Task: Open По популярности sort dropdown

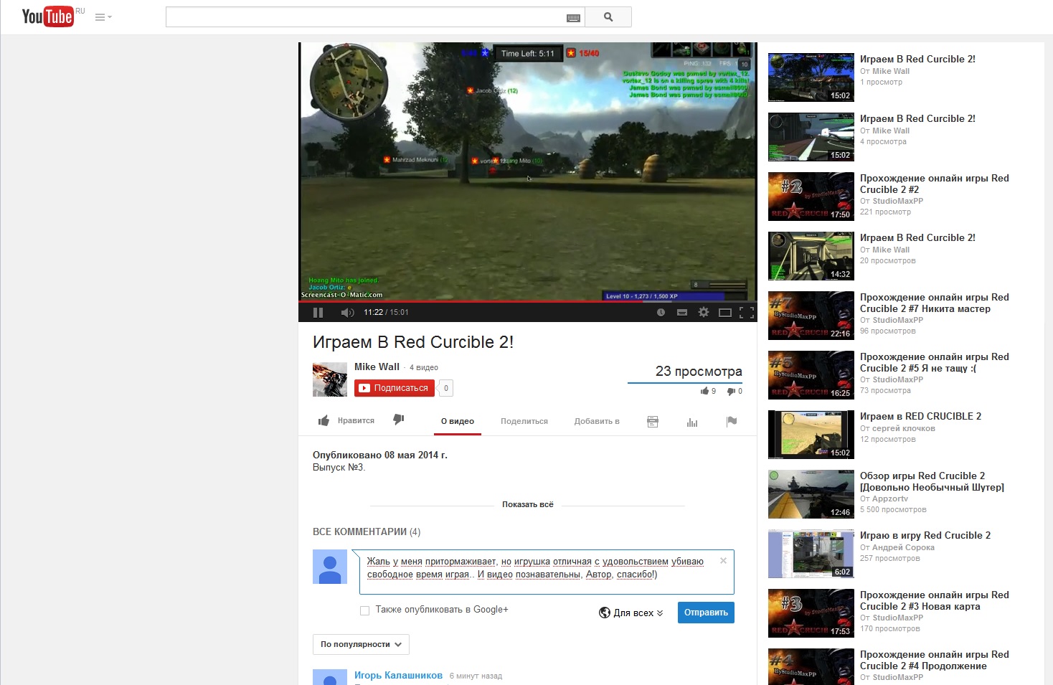Action: 361,644
